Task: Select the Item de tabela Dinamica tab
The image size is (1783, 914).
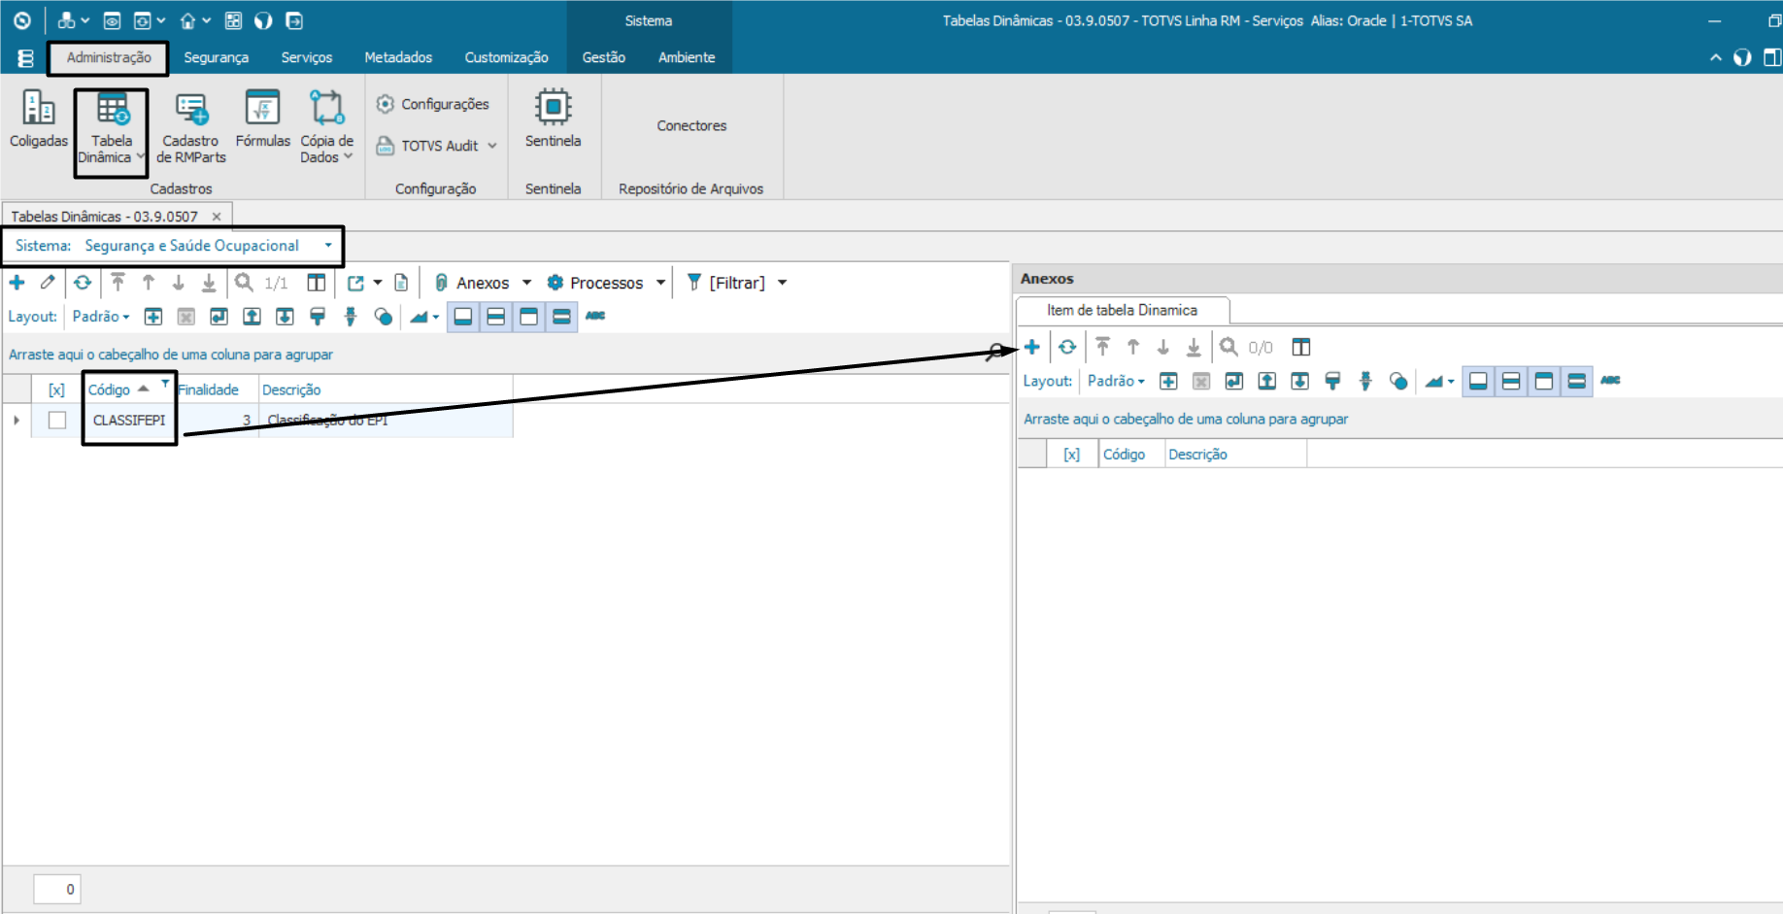Action: point(1122,310)
